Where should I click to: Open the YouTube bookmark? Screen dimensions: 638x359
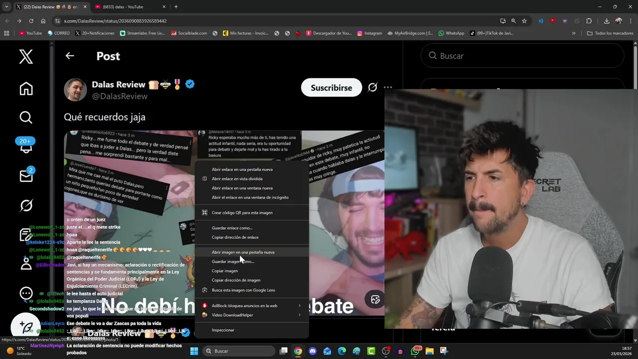[30, 33]
